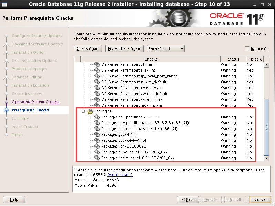Minimize the installer window
This screenshot has width=275, height=206.
coord(255,4)
